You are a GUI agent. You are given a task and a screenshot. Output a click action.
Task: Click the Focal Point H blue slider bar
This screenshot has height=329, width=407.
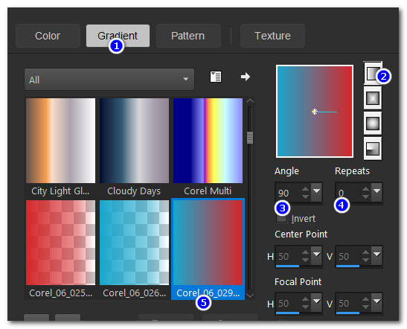click(x=288, y=313)
